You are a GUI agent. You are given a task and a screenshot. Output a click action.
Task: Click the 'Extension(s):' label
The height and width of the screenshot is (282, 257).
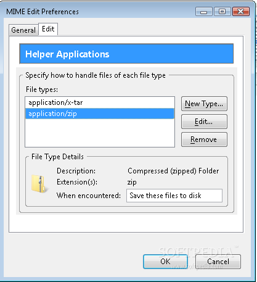(x=77, y=182)
